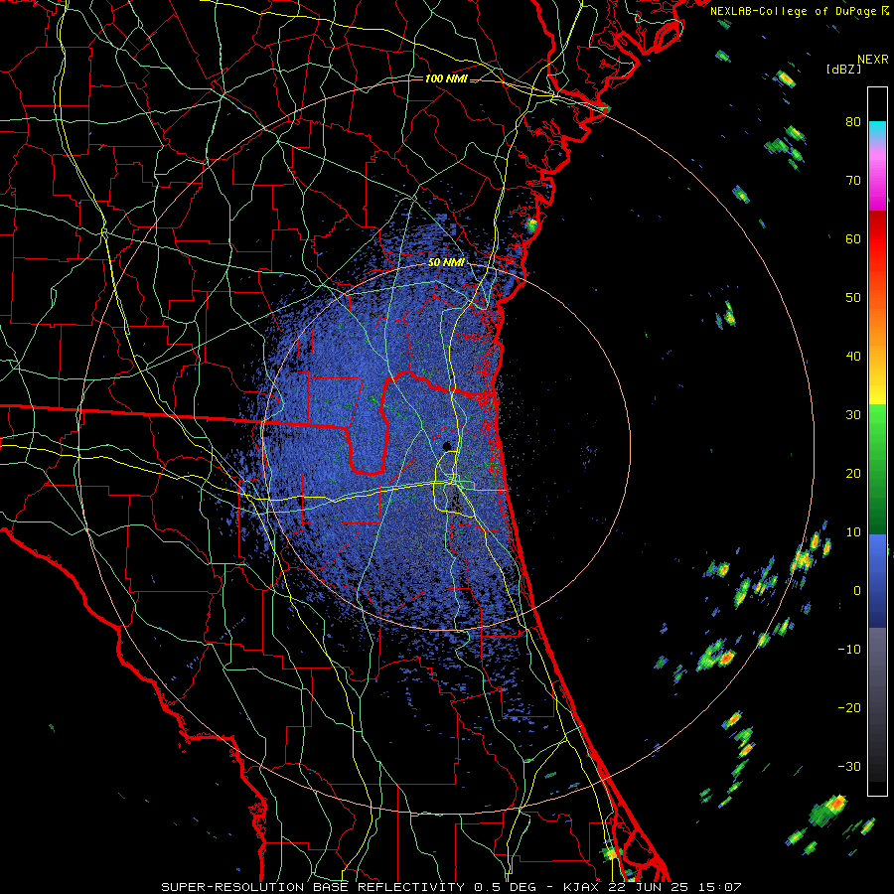Screen dimensions: 894x894
Task: Click the [dBZ] scale unit label
Action: [x=843, y=69]
